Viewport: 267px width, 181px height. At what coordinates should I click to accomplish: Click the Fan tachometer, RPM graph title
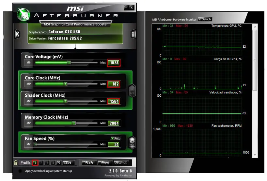[x=227, y=125]
